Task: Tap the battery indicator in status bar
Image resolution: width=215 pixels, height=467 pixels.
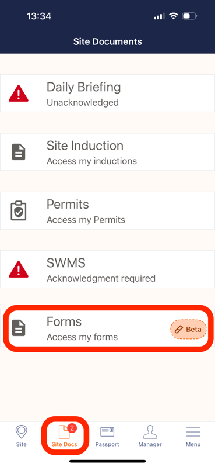Action: pos(189,16)
